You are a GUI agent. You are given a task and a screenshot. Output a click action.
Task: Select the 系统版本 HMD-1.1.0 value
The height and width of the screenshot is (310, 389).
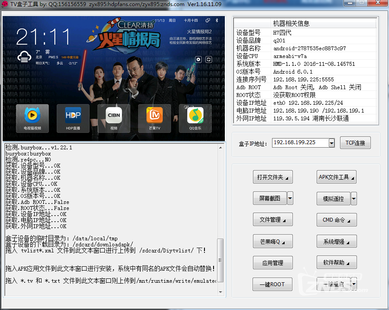[x=314, y=64]
